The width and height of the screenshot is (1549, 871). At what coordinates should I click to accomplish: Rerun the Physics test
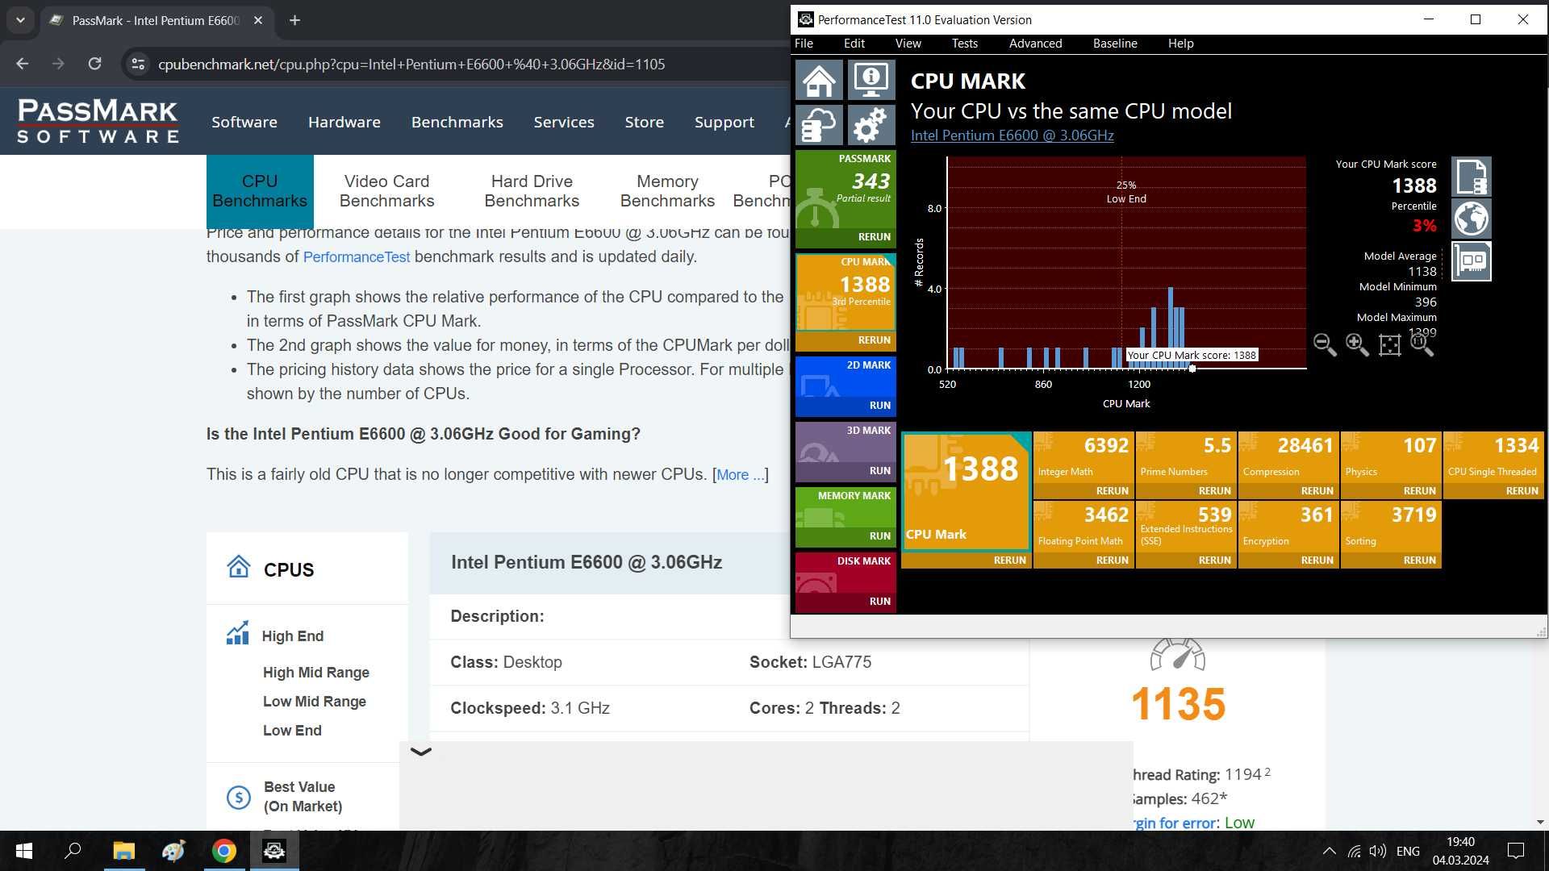pyautogui.click(x=1420, y=491)
